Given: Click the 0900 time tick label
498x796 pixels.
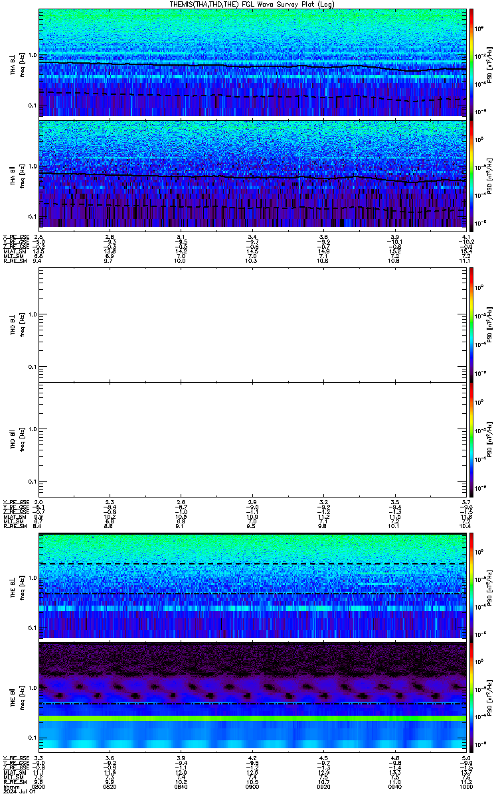Looking at the screenshot, I should pos(252,786).
